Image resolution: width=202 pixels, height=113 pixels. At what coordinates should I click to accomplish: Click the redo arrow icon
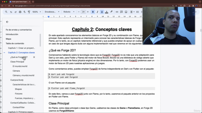pos(15,12)
